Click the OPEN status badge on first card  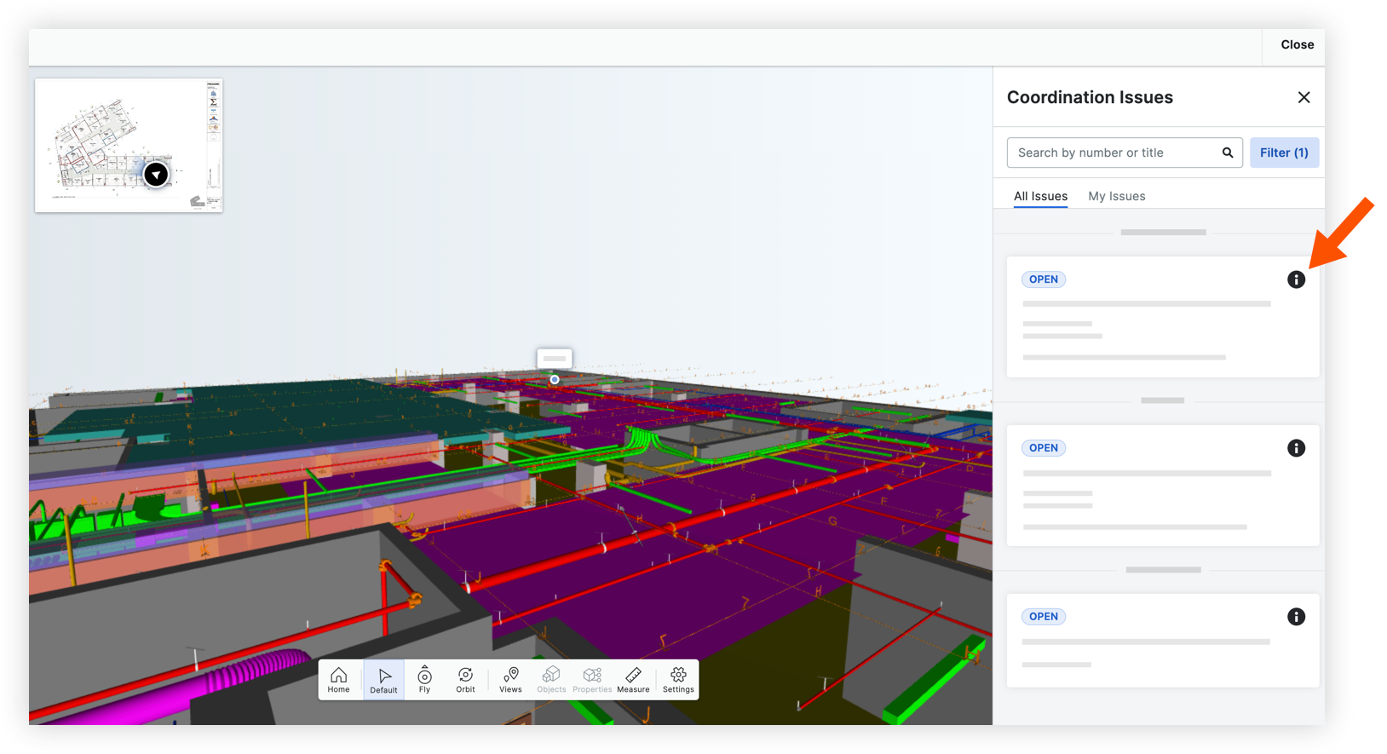tap(1044, 279)
